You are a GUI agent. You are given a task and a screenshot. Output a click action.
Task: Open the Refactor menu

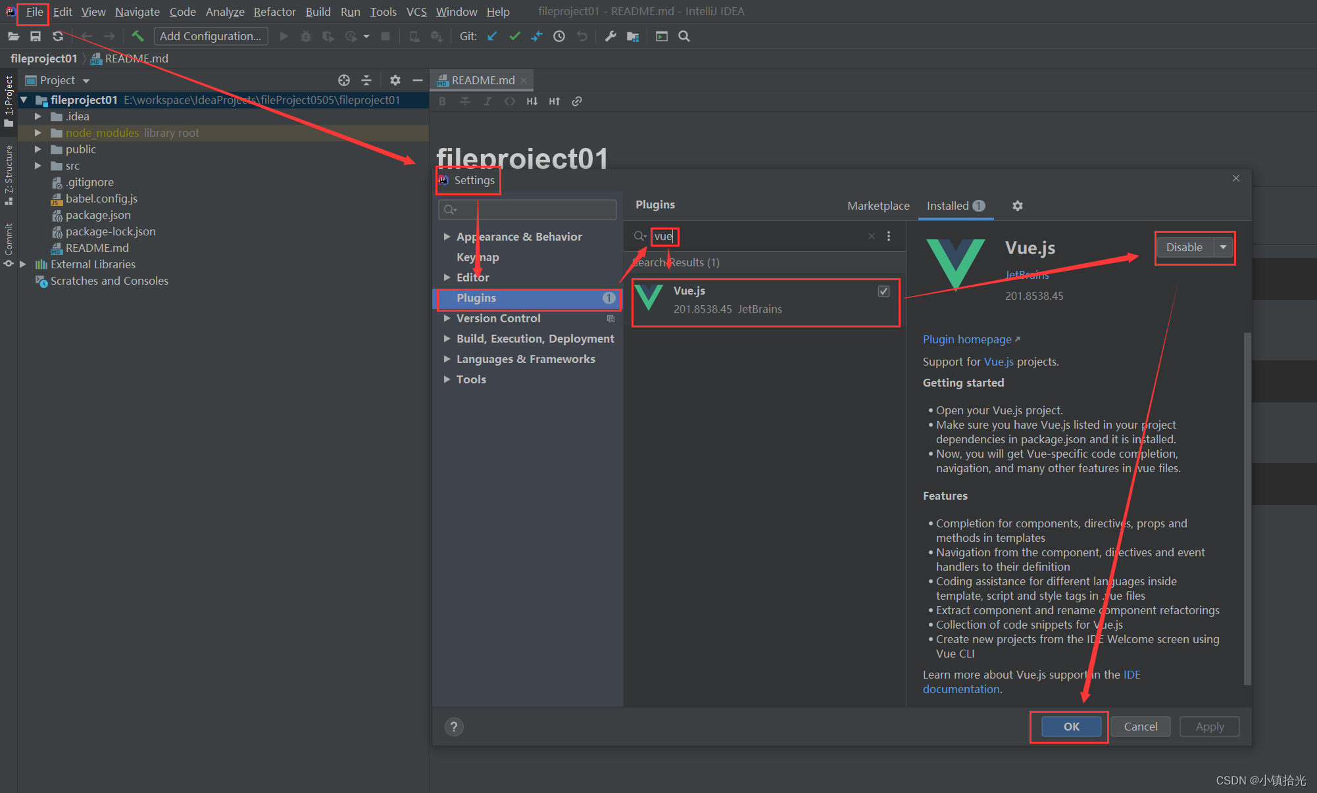[x=274, y=12]
